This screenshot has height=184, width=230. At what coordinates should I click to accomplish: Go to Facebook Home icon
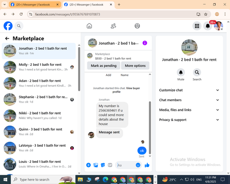tap(89, 26)
